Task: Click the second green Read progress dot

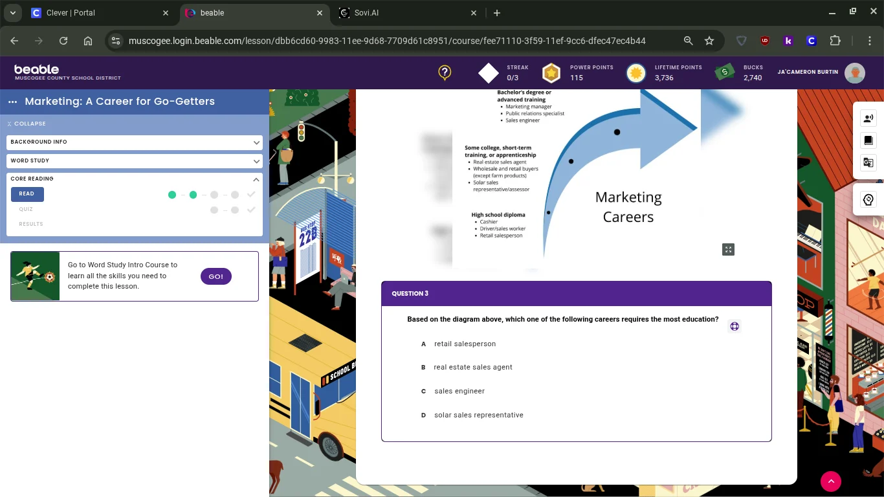Action: 193,195
